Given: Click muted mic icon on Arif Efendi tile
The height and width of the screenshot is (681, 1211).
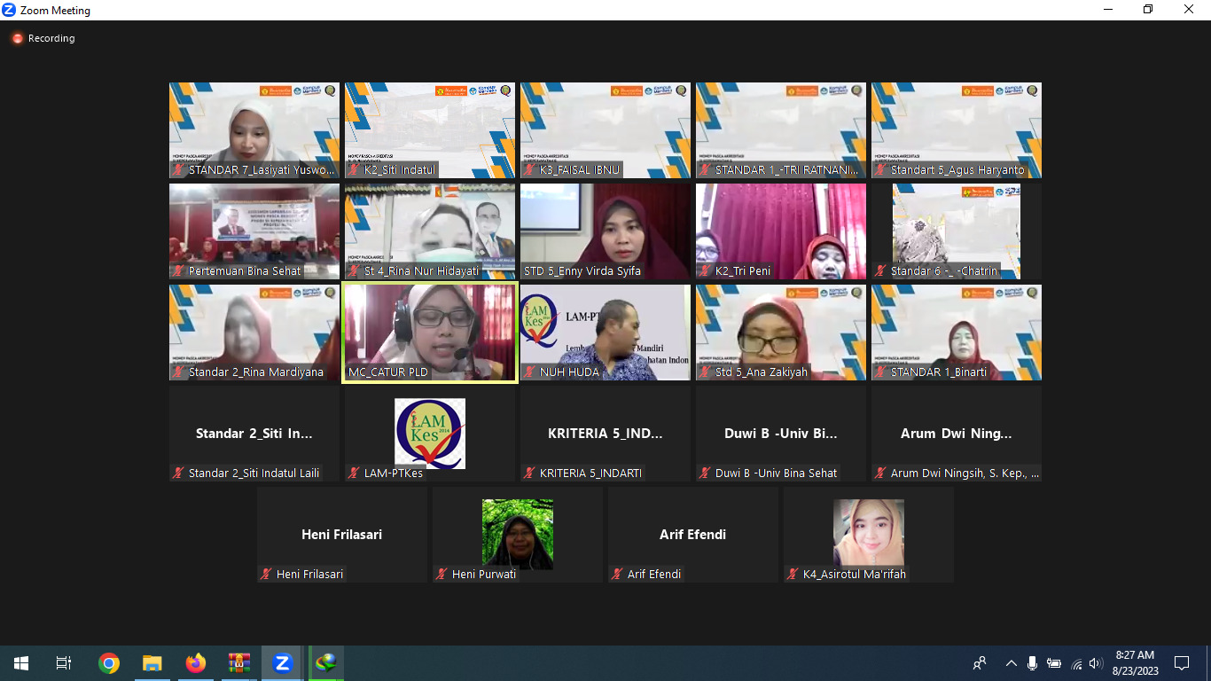Looking at the screenshot, I should (x=617, y=575).
